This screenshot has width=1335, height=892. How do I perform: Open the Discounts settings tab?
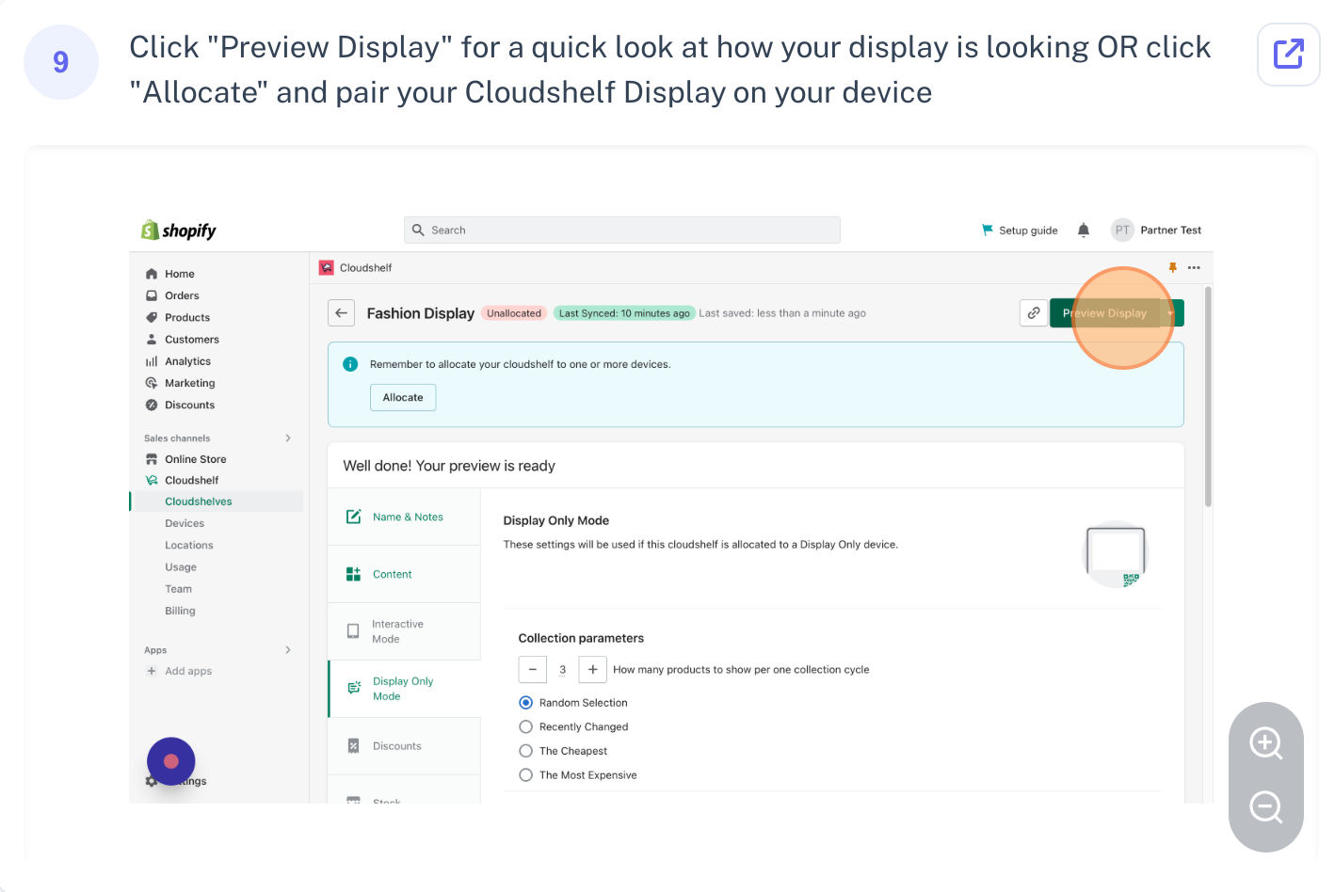404,746
